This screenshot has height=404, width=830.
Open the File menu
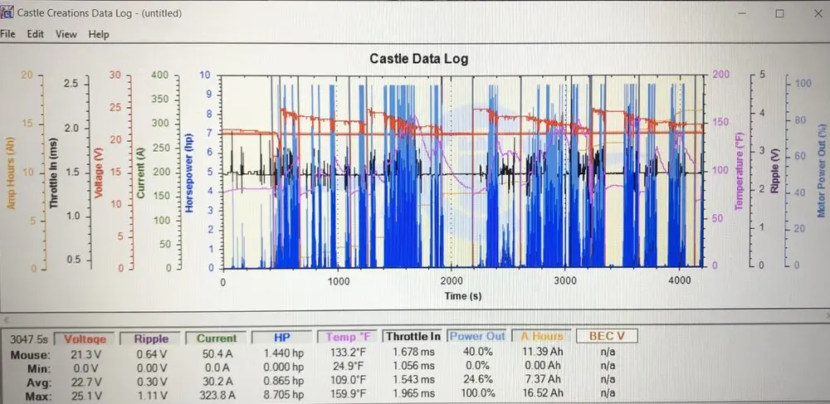tap(8, 34)
